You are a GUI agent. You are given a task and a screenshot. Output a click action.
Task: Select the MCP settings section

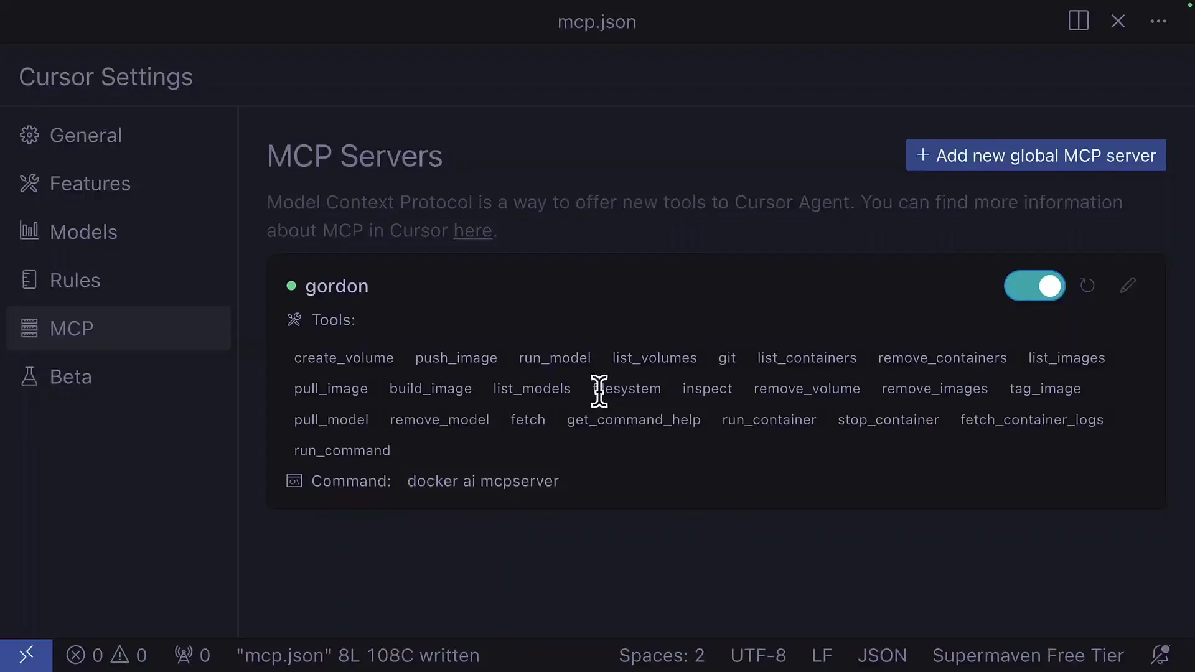coord(118,328)
